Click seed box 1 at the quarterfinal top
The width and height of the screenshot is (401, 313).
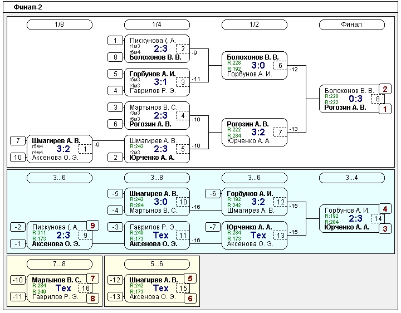tap(115, 41)
